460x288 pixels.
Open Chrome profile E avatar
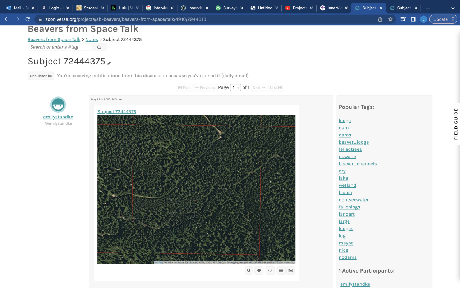423,19
